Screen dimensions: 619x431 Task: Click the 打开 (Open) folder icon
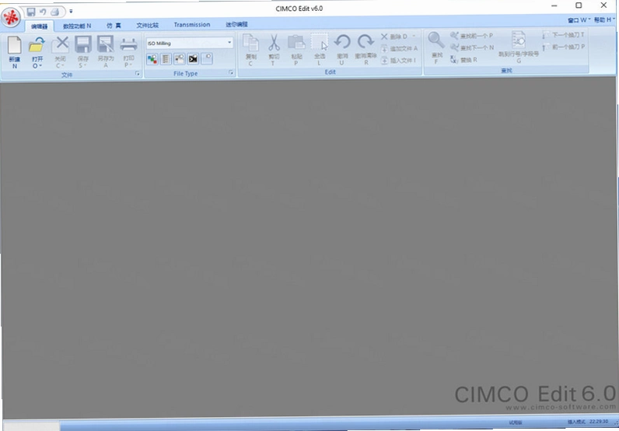37,46
